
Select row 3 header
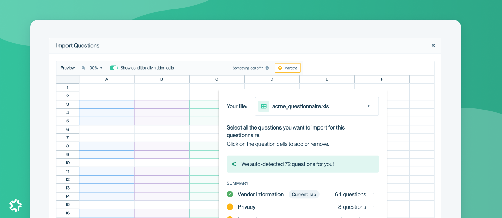click(67, 104)
